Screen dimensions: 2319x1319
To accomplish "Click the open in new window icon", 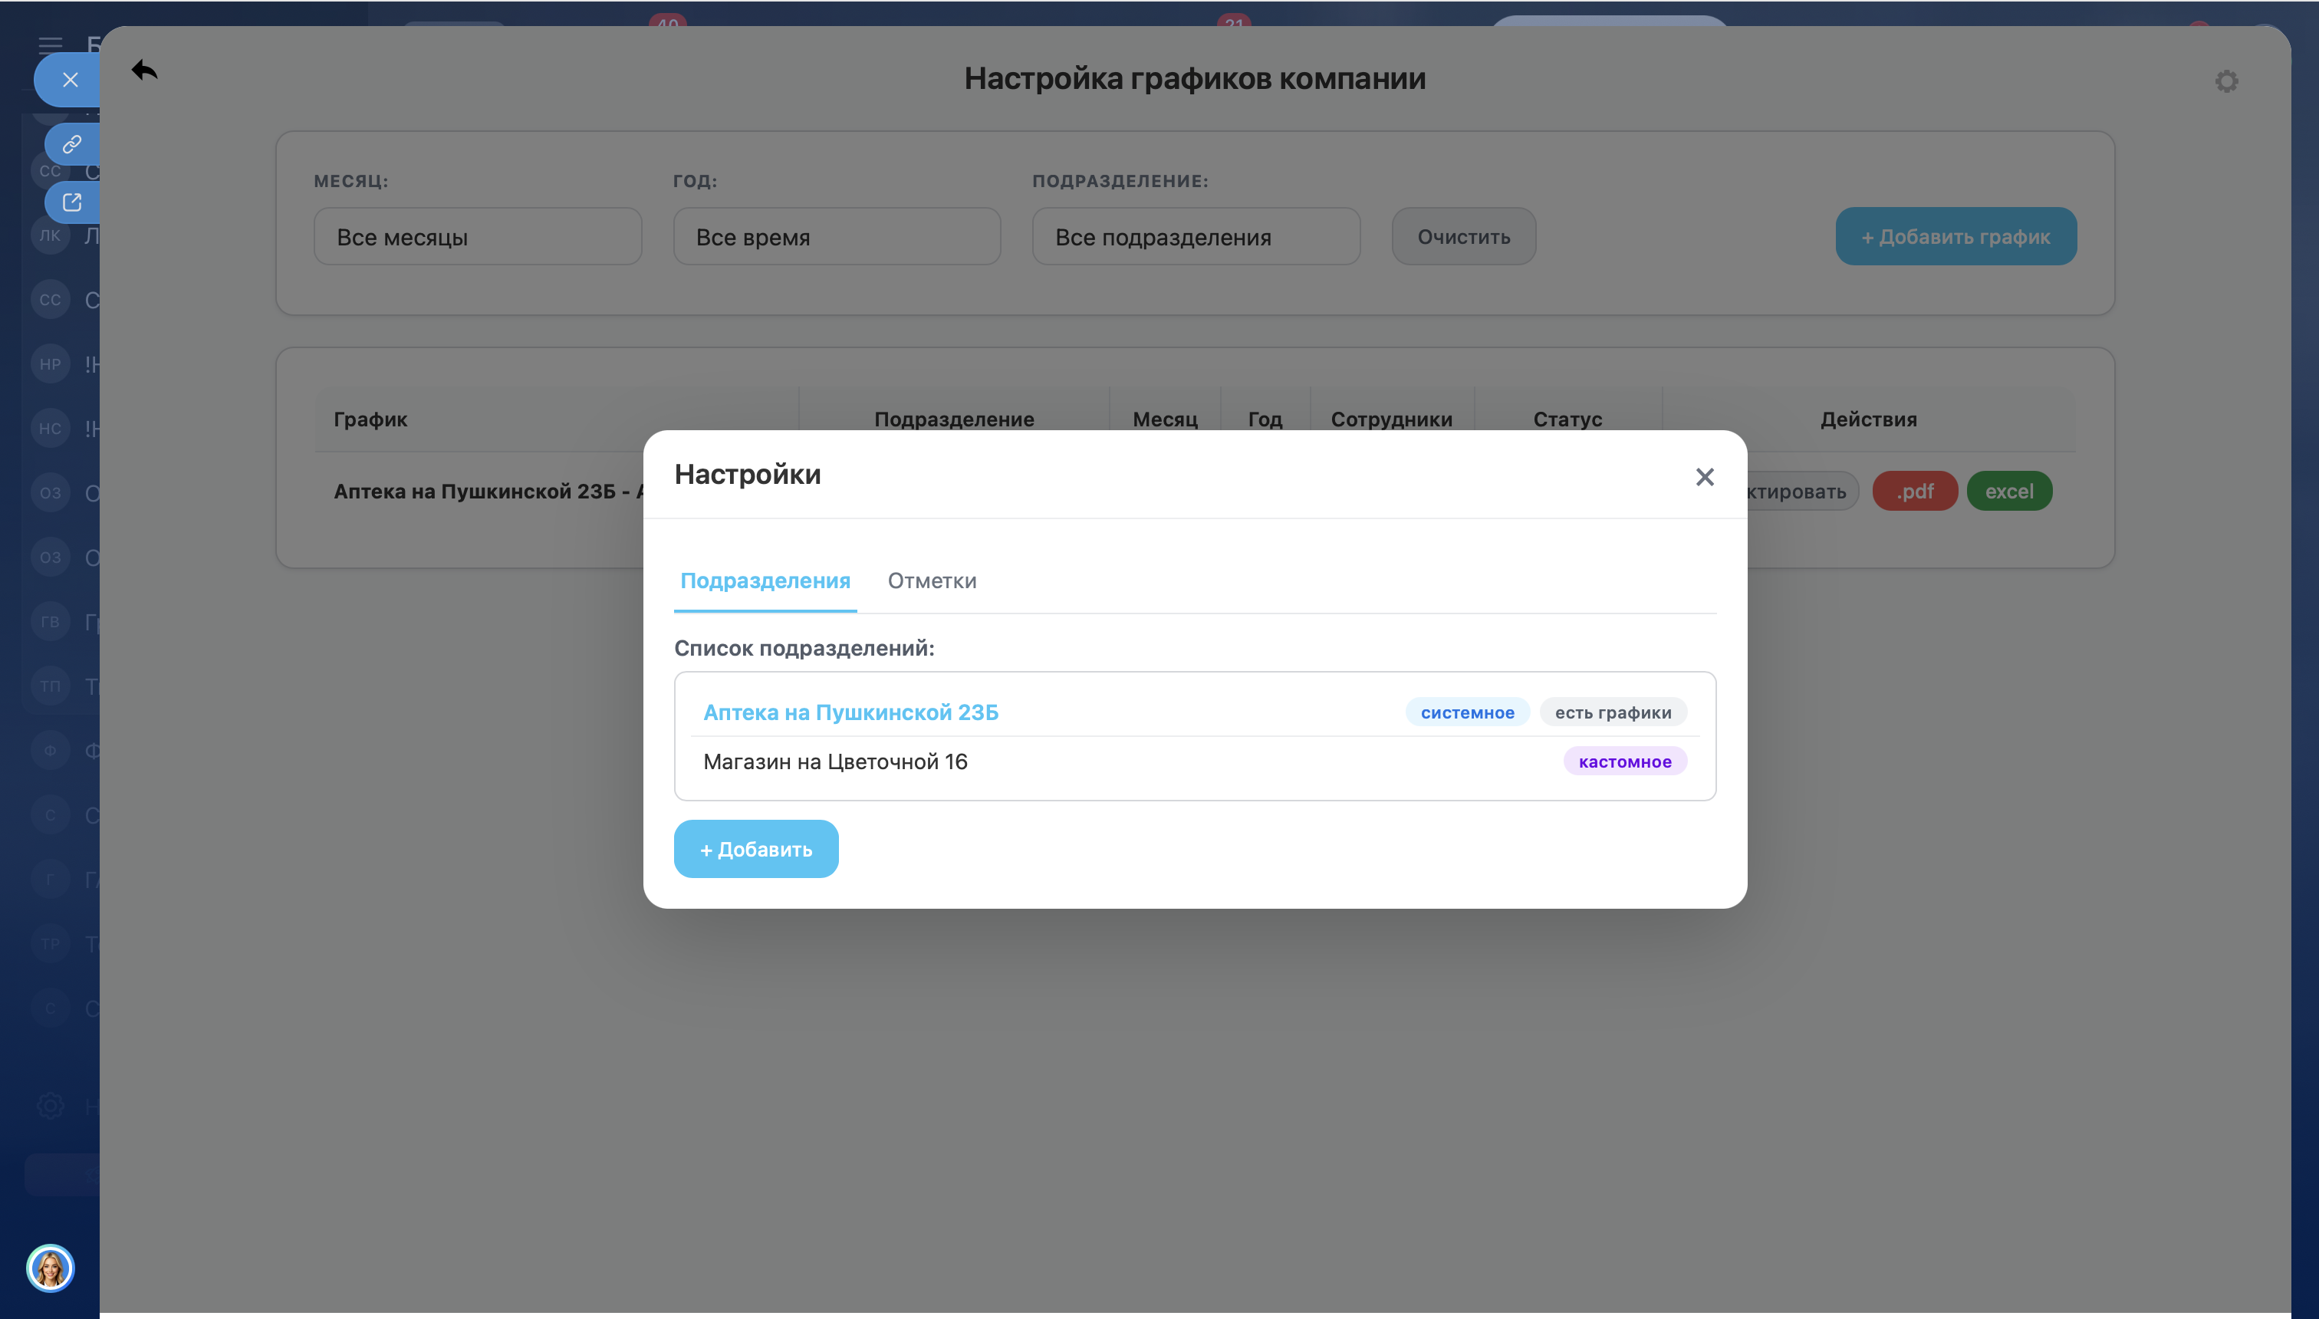I will point(71,202).
